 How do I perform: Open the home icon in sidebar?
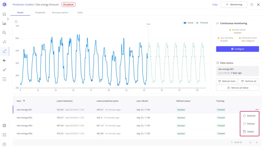coord(4,14)
